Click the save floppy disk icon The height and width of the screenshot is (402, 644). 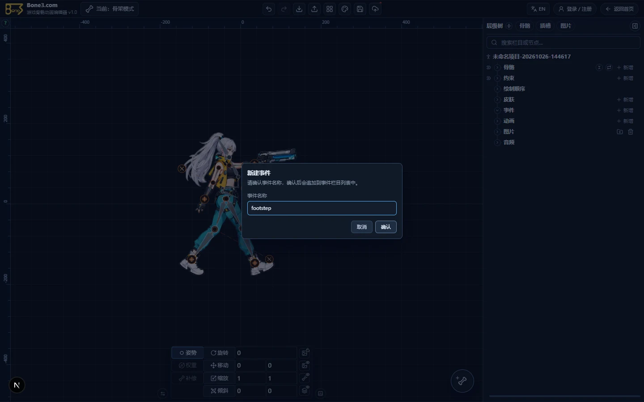point(360,9)
